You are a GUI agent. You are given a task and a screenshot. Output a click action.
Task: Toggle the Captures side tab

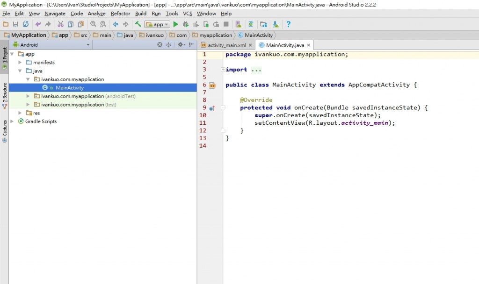pyautogui.click(x=5, y=131)
